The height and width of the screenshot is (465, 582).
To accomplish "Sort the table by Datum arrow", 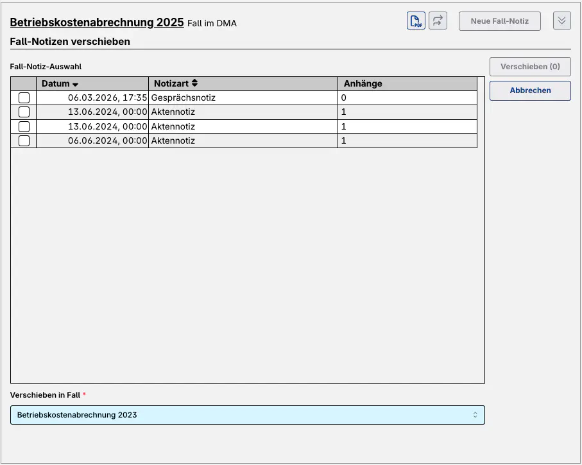I will coord(75,84).
